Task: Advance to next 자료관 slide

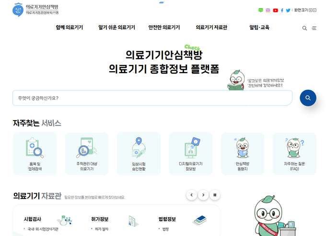Action: (203, 195)
